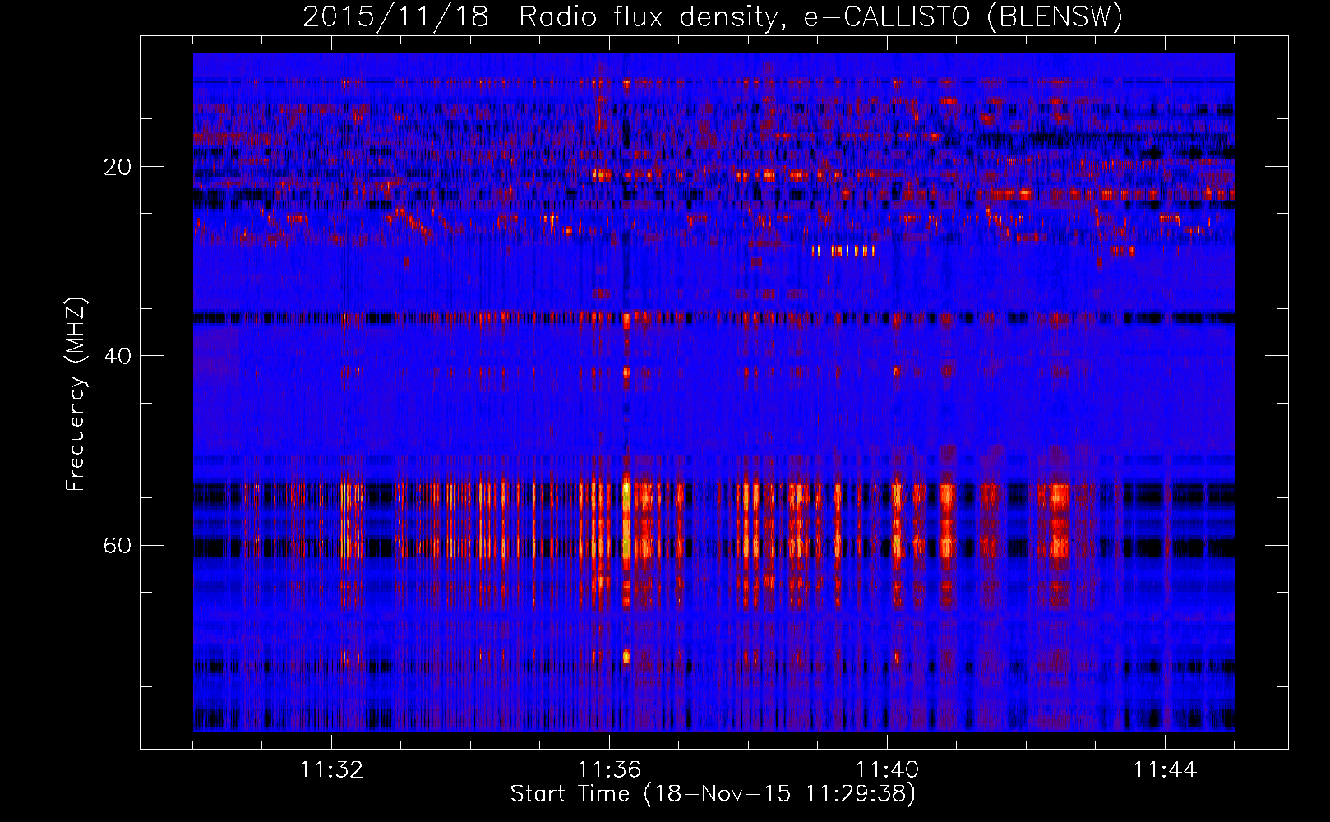Click the 'Frequency (MHZ)' y-axis label
The height and width of the screenshot is (822, 1330).
pyautogui.click(x=76, y=395)
